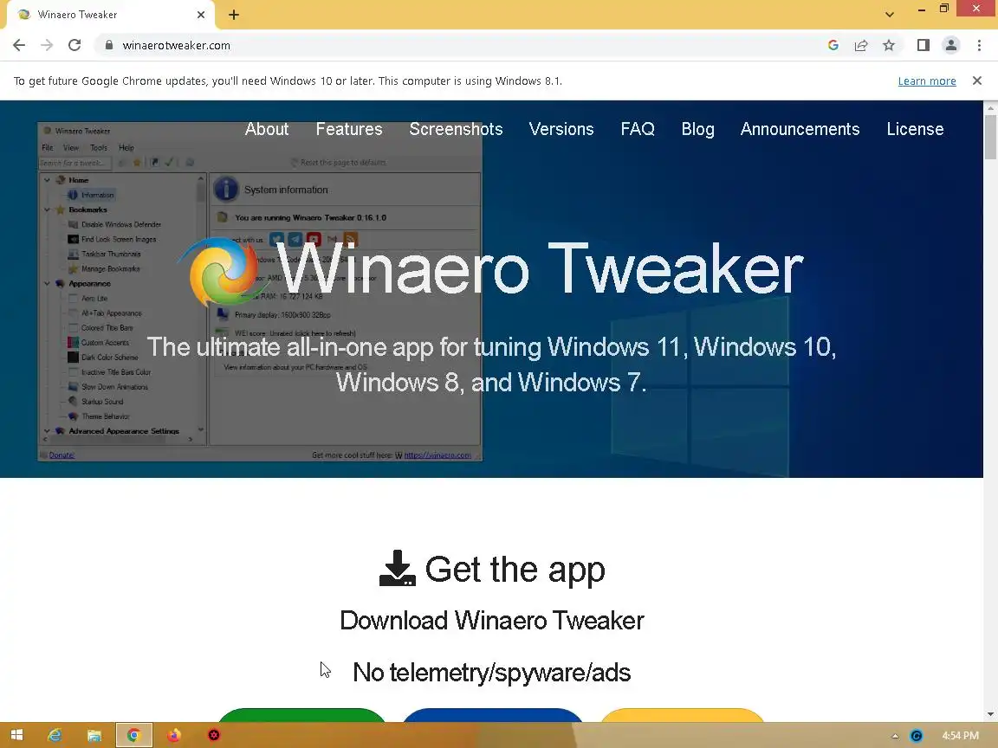Go to Features section
Screen dimensions: 998x748
pos(349,129)
